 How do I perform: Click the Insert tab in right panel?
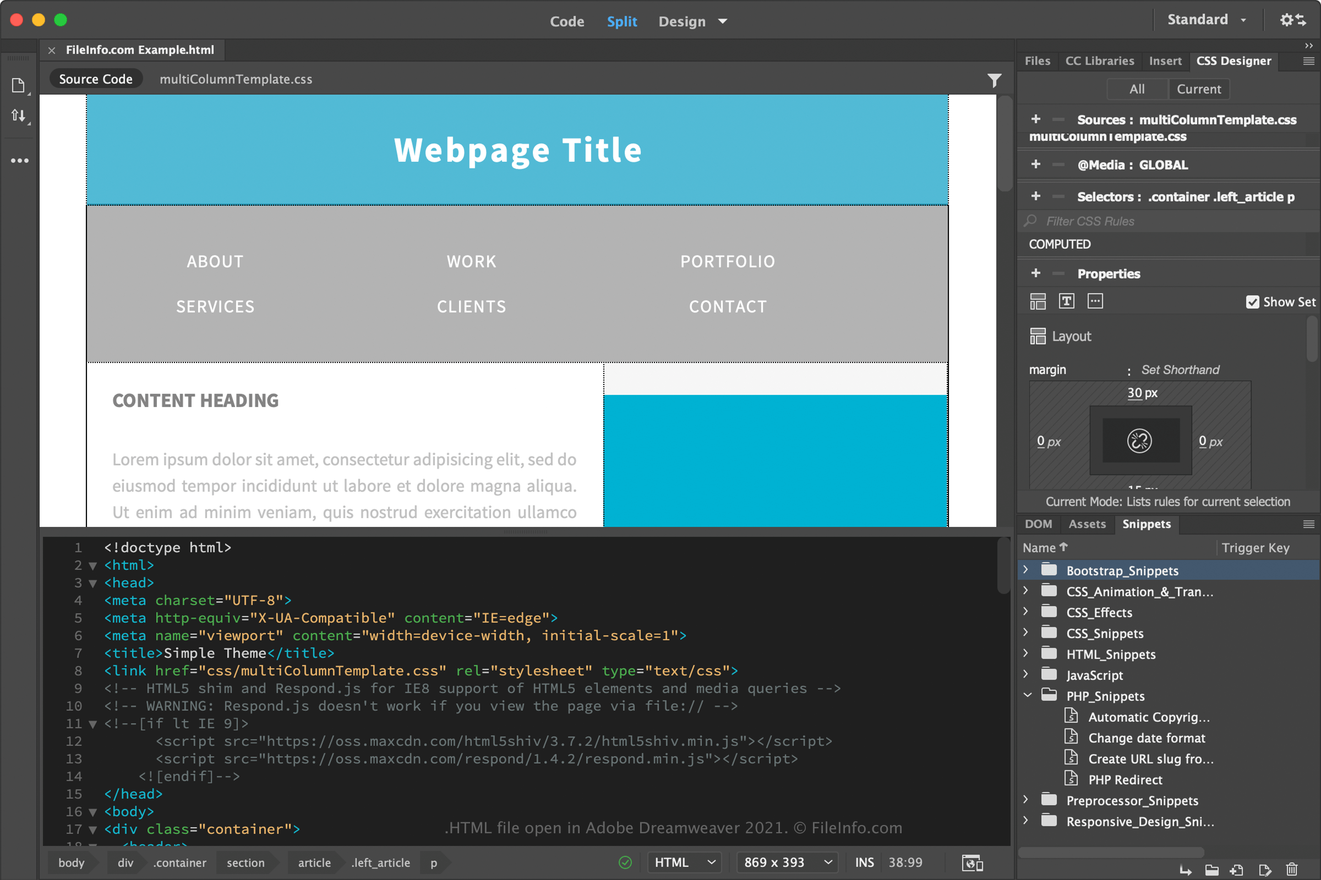click(1165, 60)
